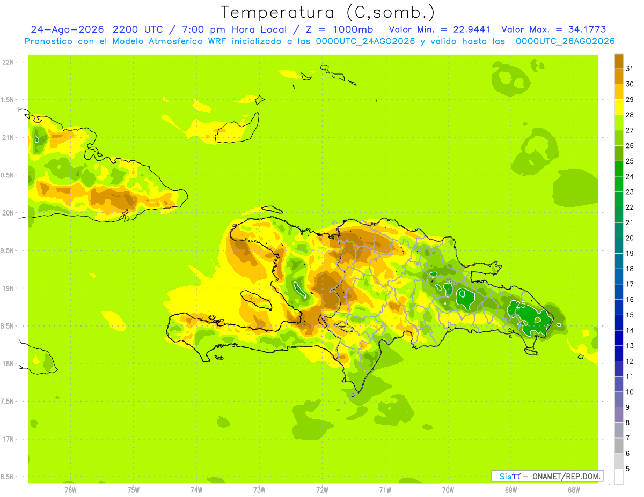This screenshot has height=497, width=644.
Task: Click the 0000UTC_26AGO2026 validity text
Action: pos(565,41)
